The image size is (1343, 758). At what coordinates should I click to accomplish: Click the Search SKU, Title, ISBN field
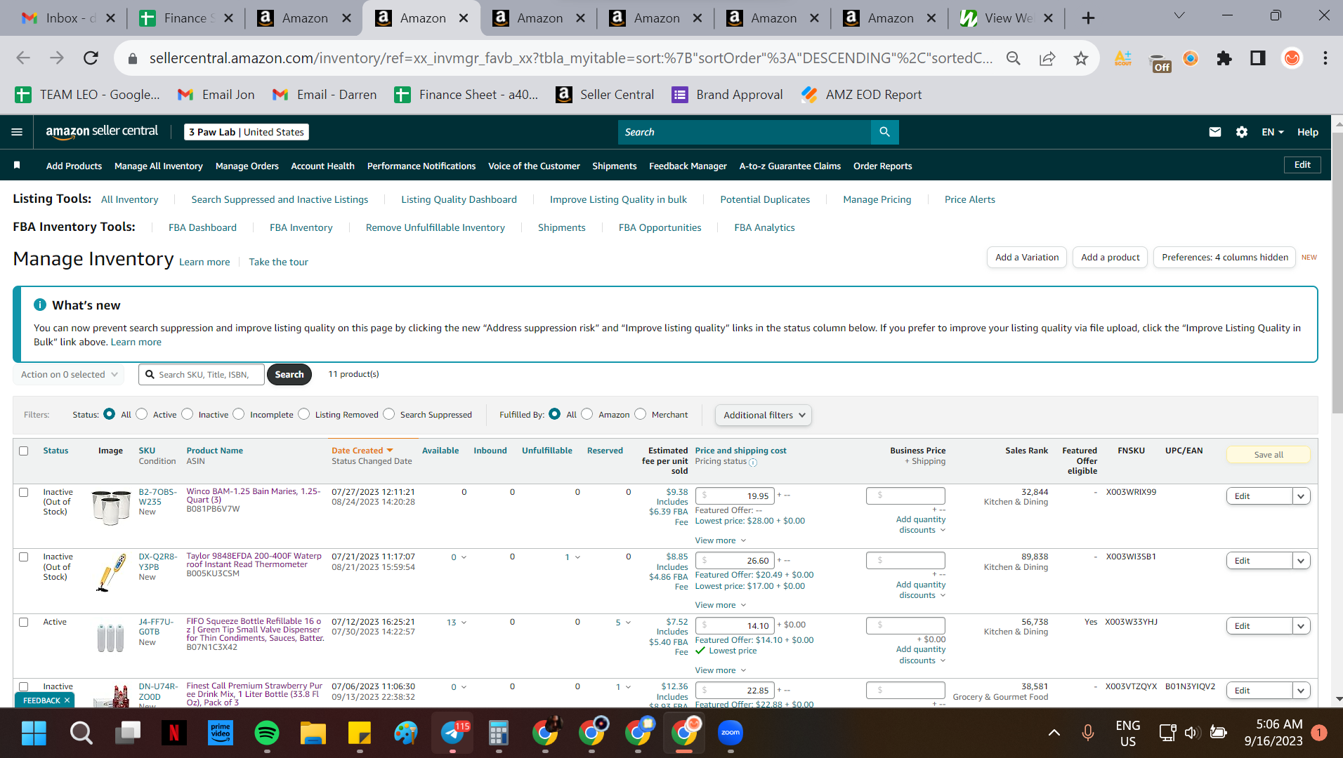[202, 374]
